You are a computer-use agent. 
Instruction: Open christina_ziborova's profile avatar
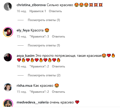8,7
